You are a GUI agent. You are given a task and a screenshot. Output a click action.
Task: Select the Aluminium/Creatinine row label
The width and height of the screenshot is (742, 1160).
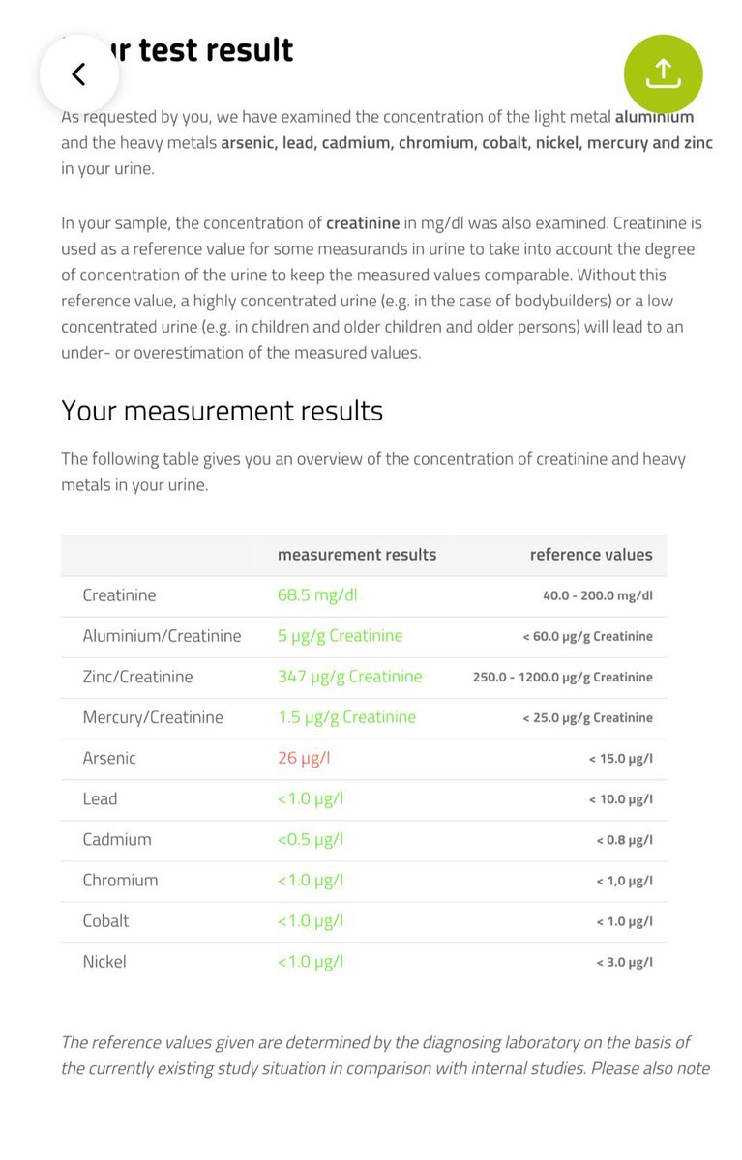point(162,637)
